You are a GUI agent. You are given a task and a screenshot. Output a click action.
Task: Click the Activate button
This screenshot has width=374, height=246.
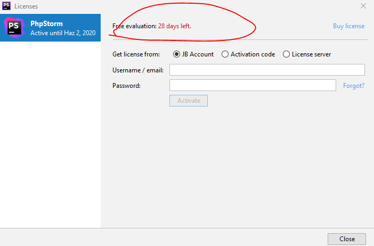pos(189,101)
